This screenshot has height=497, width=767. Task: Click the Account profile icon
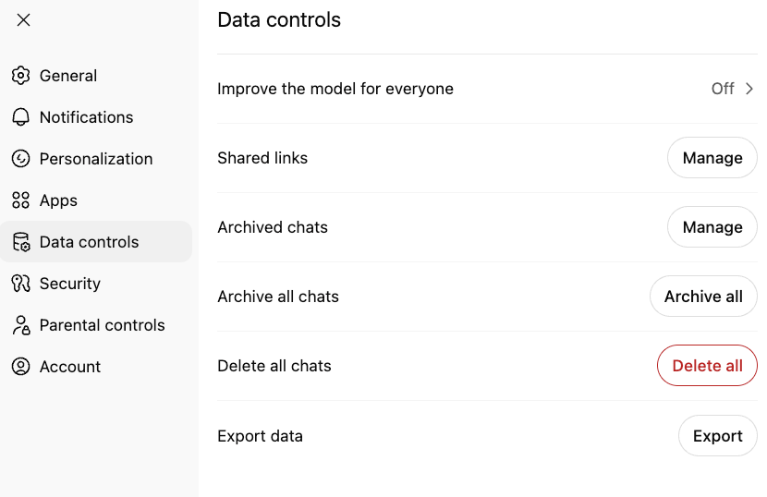click(x=20, y=367)
